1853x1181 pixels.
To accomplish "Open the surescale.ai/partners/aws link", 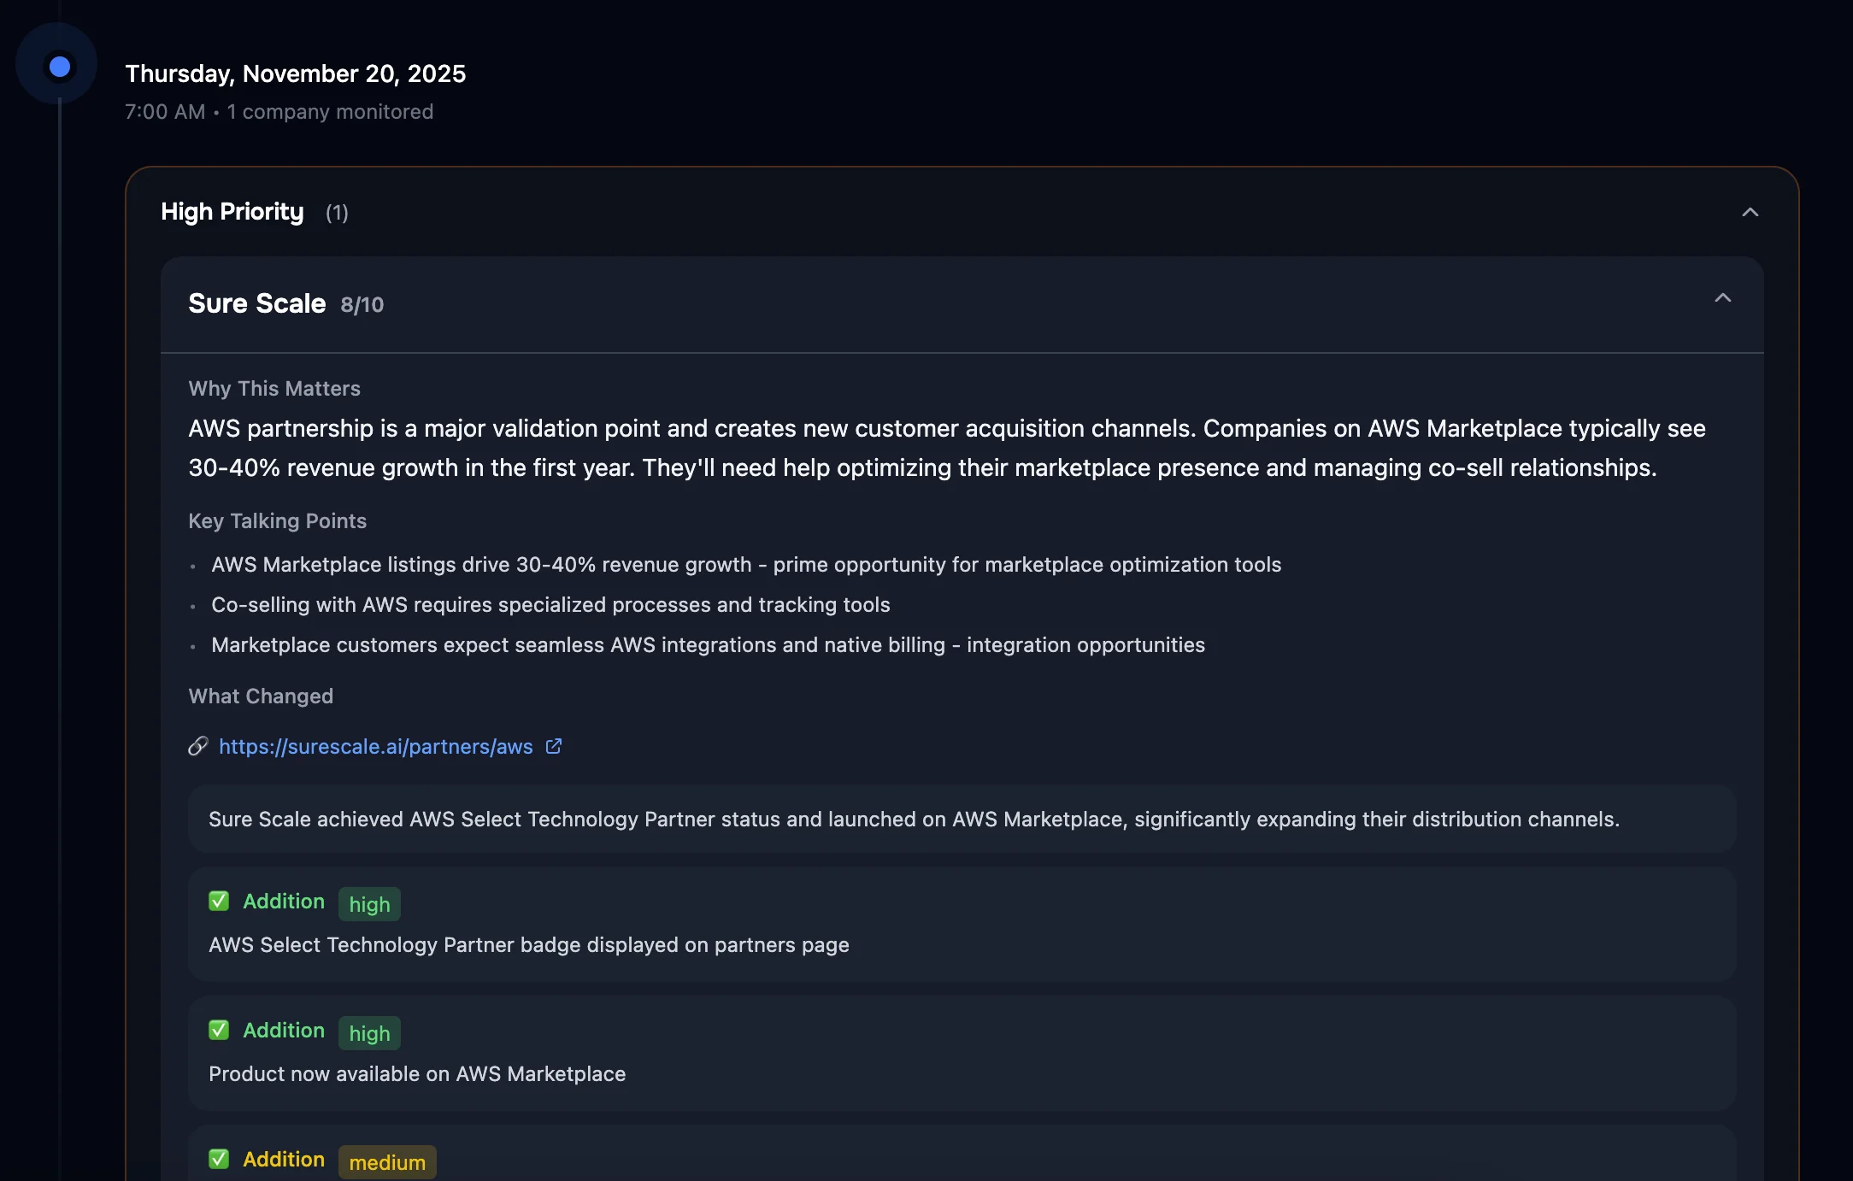I will pos(374,746).
